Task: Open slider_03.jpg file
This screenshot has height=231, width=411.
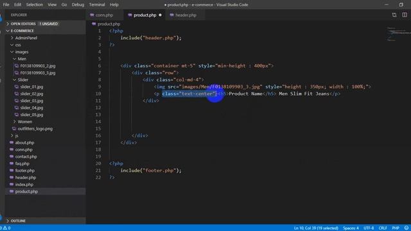Action: tap(31, 101)
